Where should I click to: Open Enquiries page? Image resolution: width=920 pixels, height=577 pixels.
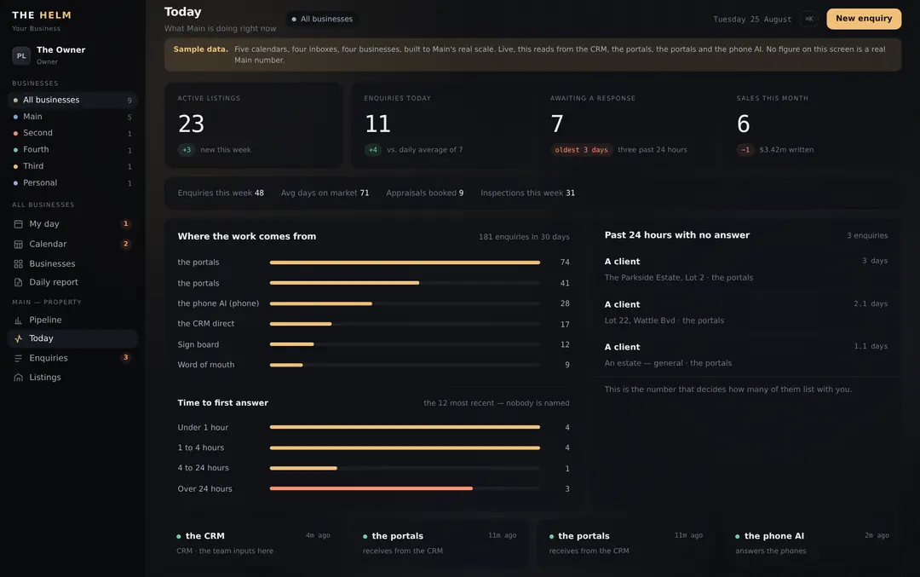[72, 358]
